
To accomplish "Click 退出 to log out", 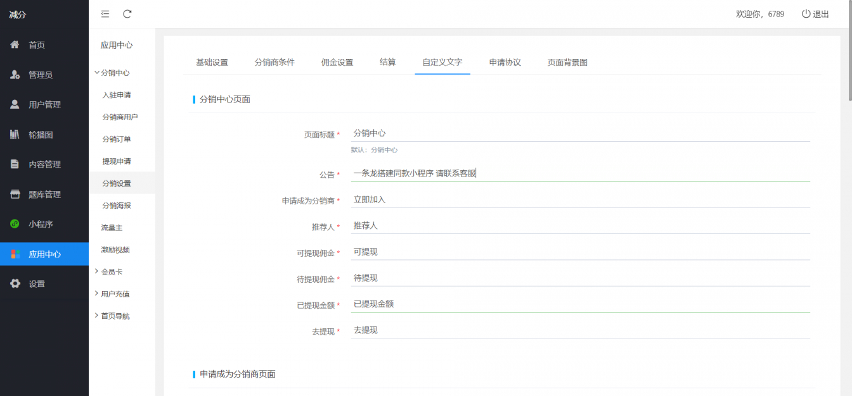I will (x=819, y=13).
